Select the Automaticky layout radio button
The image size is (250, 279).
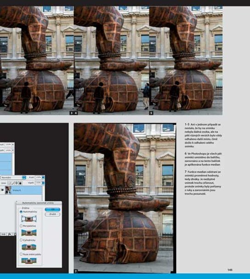coord(21,212)
